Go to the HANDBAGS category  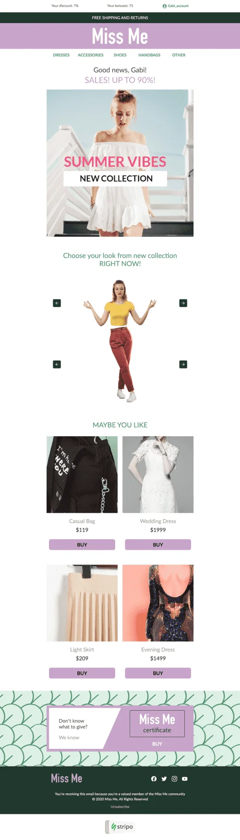(149, 55)
